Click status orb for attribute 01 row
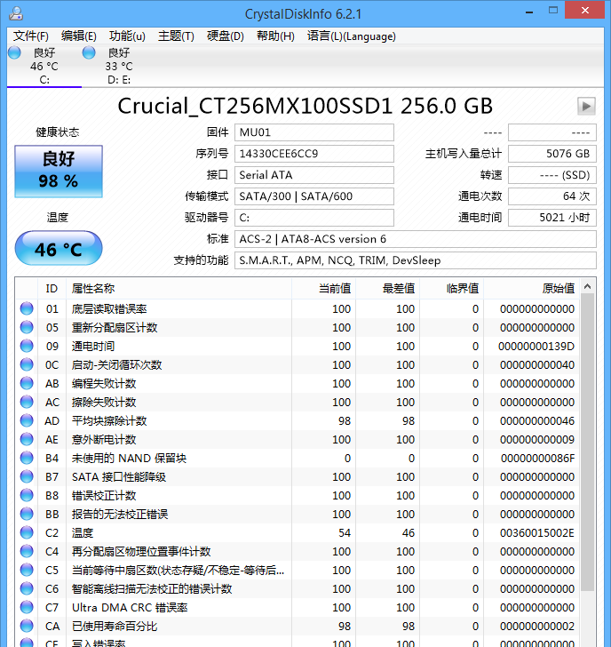Screen dimensions: 611x647 pos(27,308)
